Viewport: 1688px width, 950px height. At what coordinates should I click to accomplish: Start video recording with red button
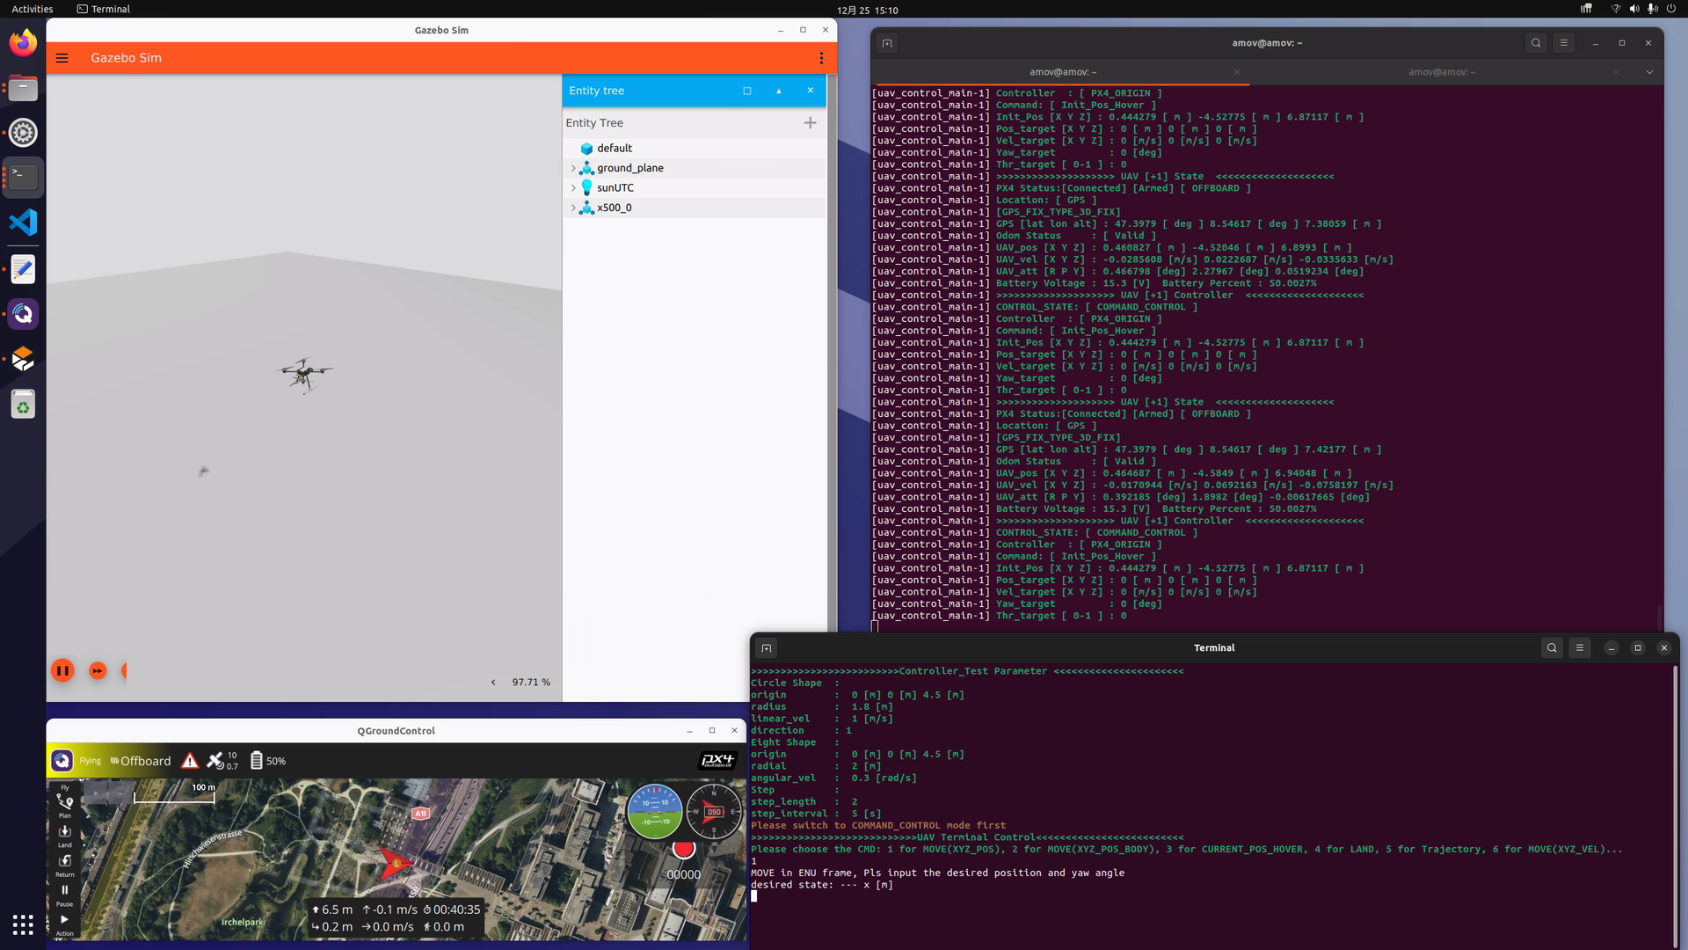tap(683, 849)
